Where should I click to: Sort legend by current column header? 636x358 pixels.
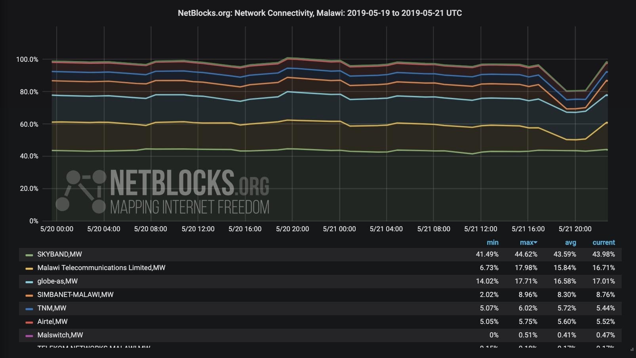[x=604, y=242]
